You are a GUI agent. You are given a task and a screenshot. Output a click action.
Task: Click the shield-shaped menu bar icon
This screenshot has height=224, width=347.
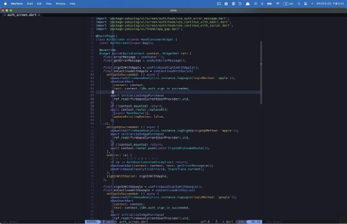coord(233,4)
